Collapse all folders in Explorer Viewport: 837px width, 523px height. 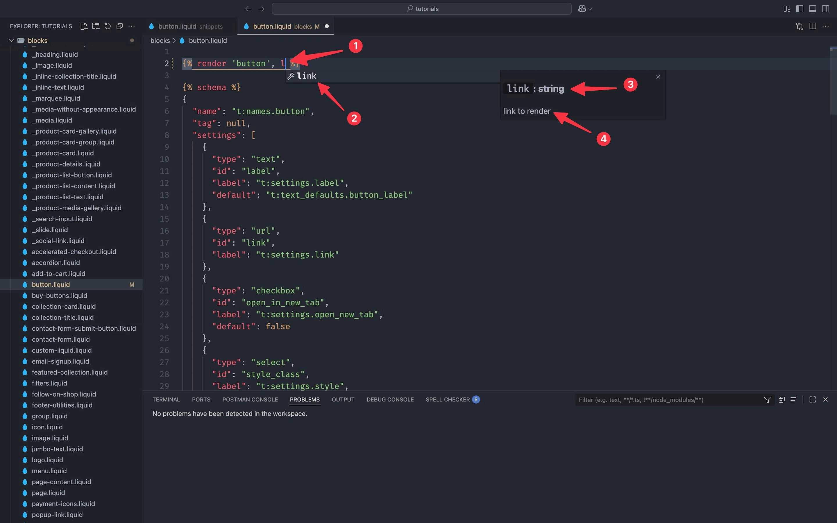pos(120,26)
